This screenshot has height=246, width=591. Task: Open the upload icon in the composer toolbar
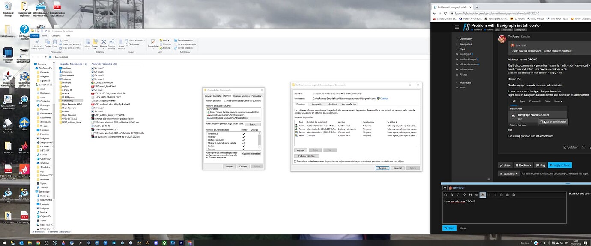[x=482, y=195]
